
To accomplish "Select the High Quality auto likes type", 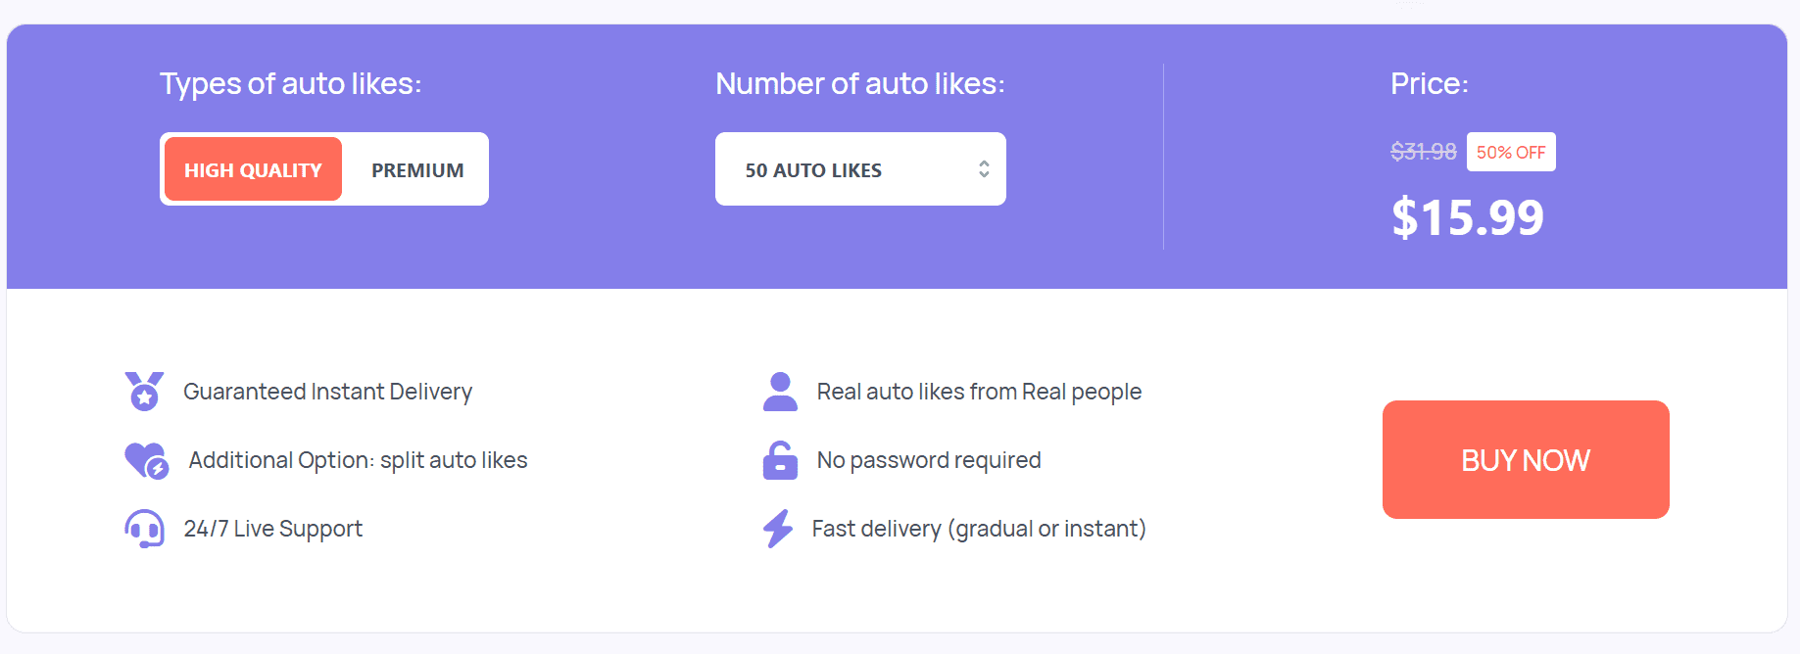I will (253, 169).
